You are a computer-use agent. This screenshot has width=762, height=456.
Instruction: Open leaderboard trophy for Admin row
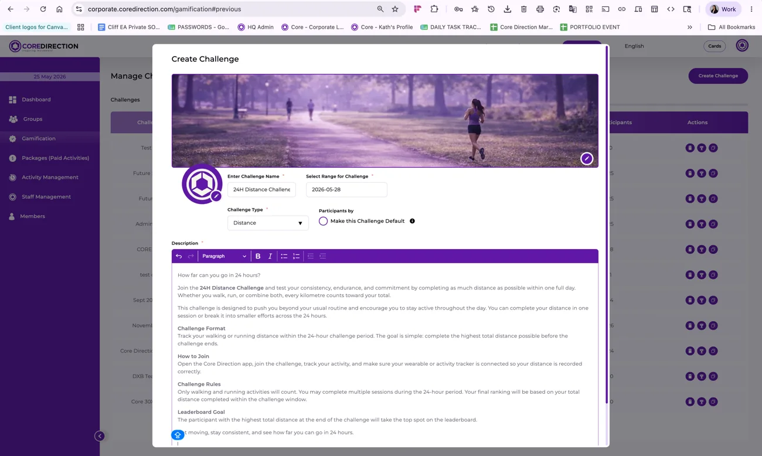(702, 224)
